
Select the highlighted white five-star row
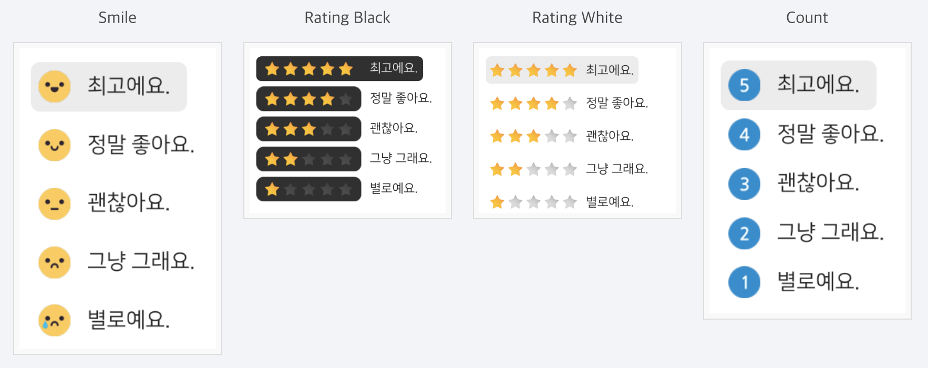tap(562, 70)
